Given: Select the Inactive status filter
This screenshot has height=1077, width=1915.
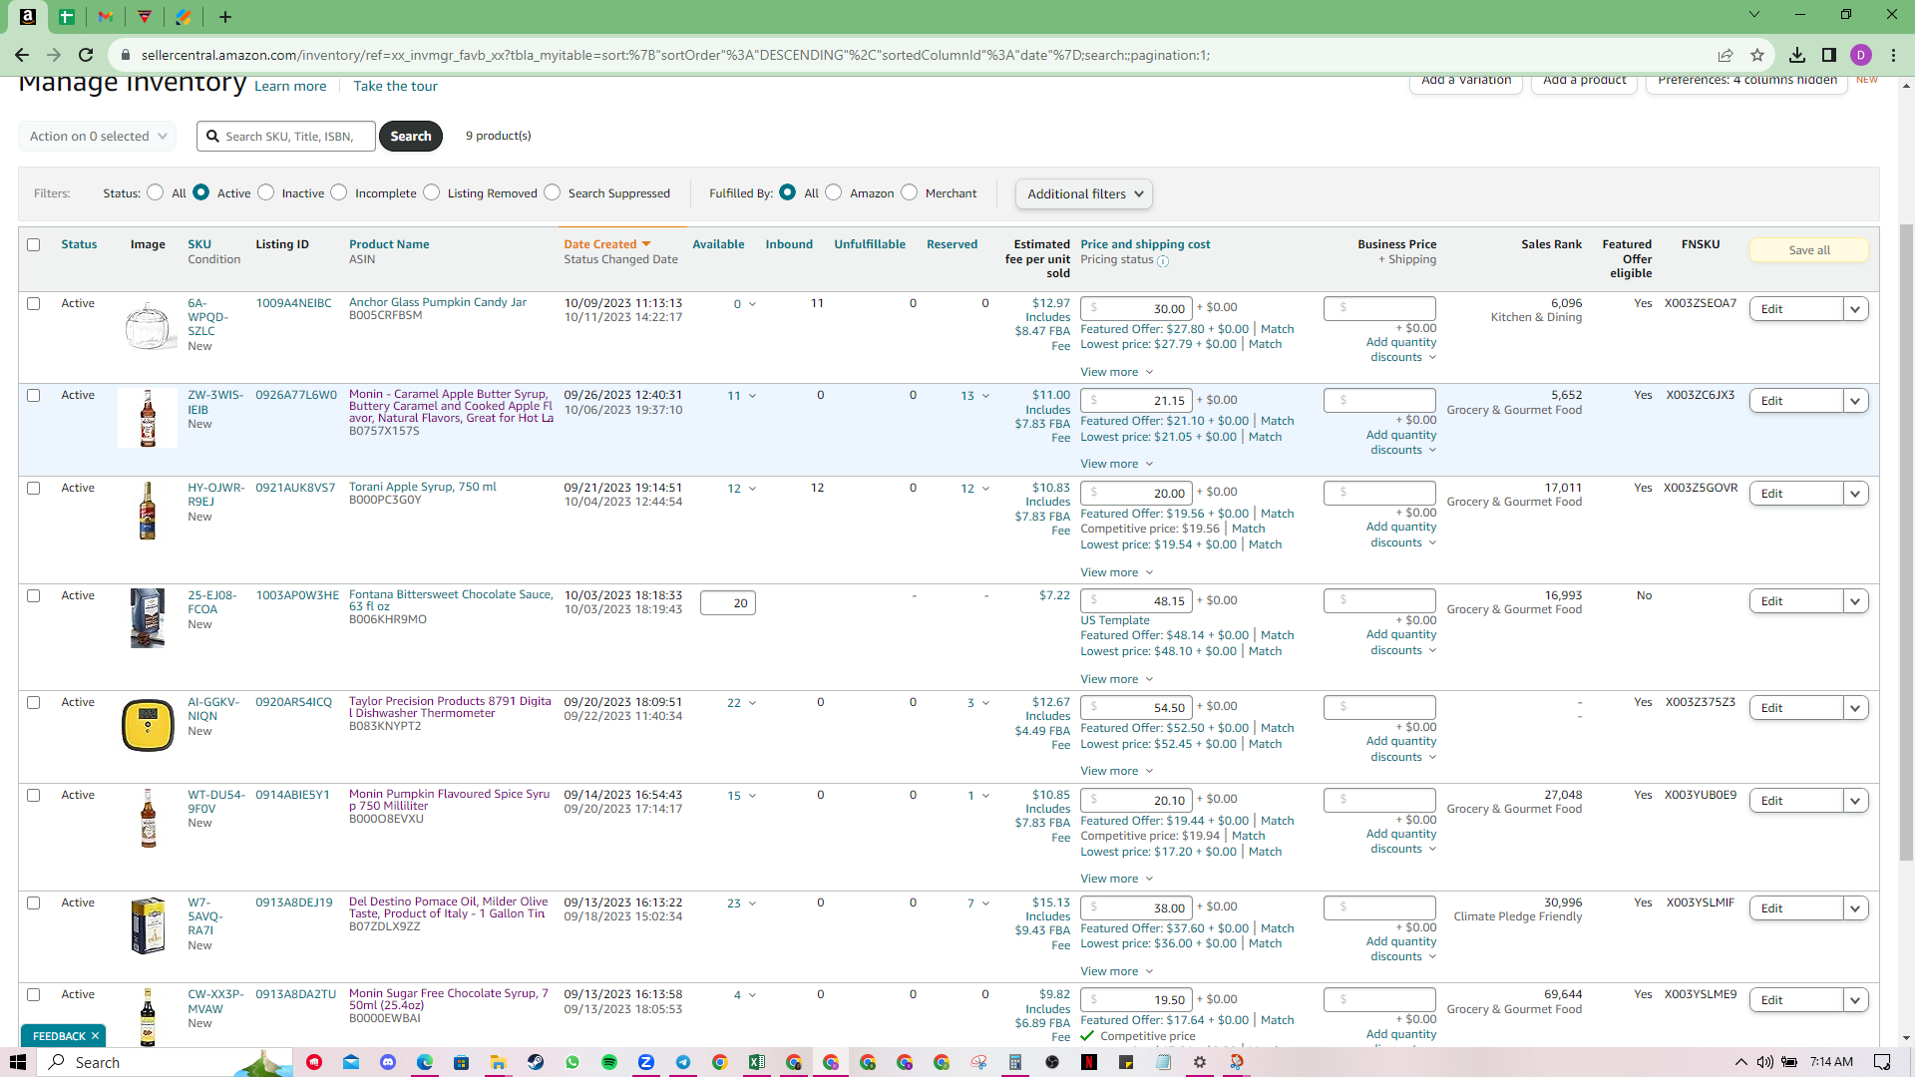Looking at the screenshot, I should pos(266,192).
